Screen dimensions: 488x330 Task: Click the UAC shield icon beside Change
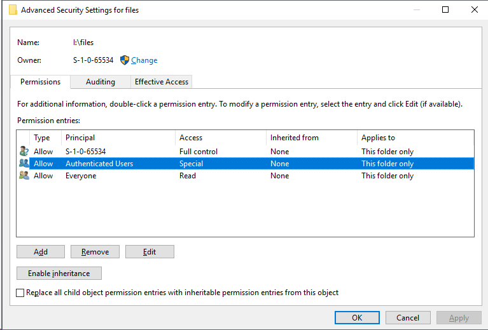[x=125, y=60]
